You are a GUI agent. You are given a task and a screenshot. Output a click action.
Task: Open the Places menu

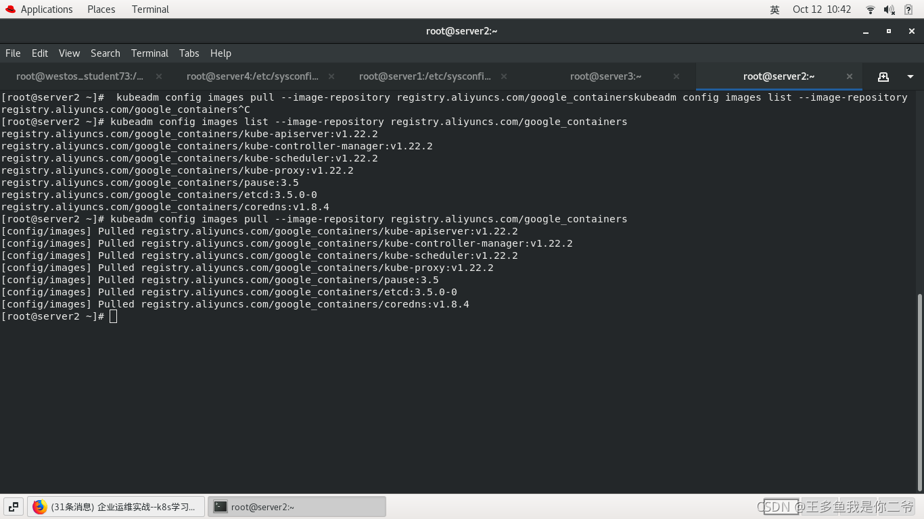(x=101, y=9)
